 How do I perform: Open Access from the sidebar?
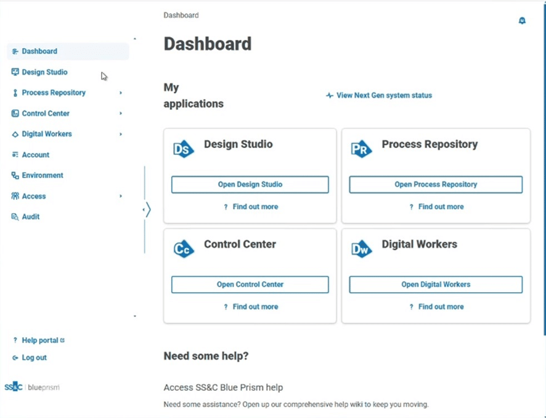(68, 196)
